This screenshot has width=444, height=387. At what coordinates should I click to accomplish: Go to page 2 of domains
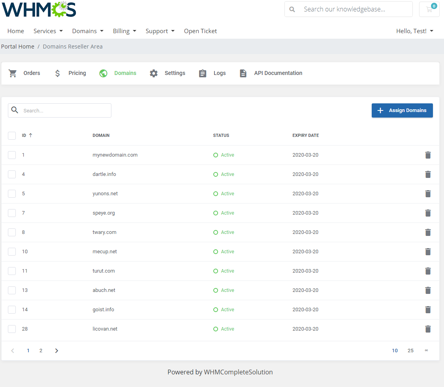coord(41,351)
